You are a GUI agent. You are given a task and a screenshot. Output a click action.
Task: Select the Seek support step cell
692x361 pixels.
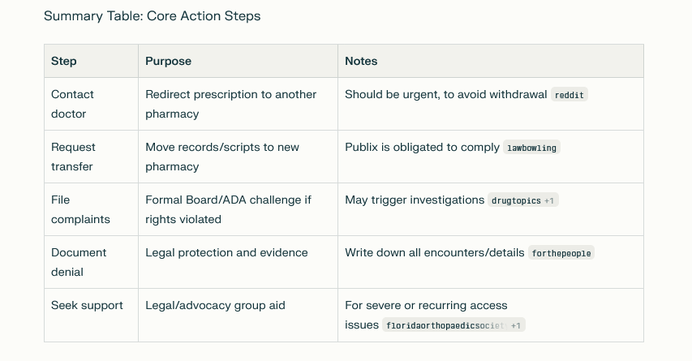(87, 305)
